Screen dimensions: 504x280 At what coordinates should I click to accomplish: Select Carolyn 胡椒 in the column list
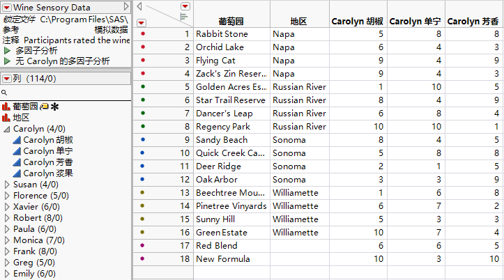point(48,140)
